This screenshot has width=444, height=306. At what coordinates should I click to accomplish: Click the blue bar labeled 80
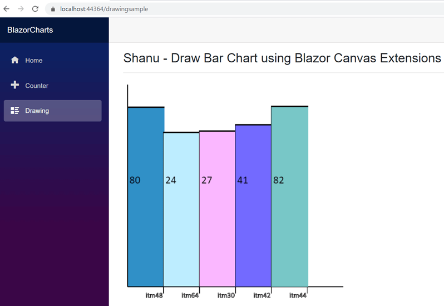click(x=146, y=197)
